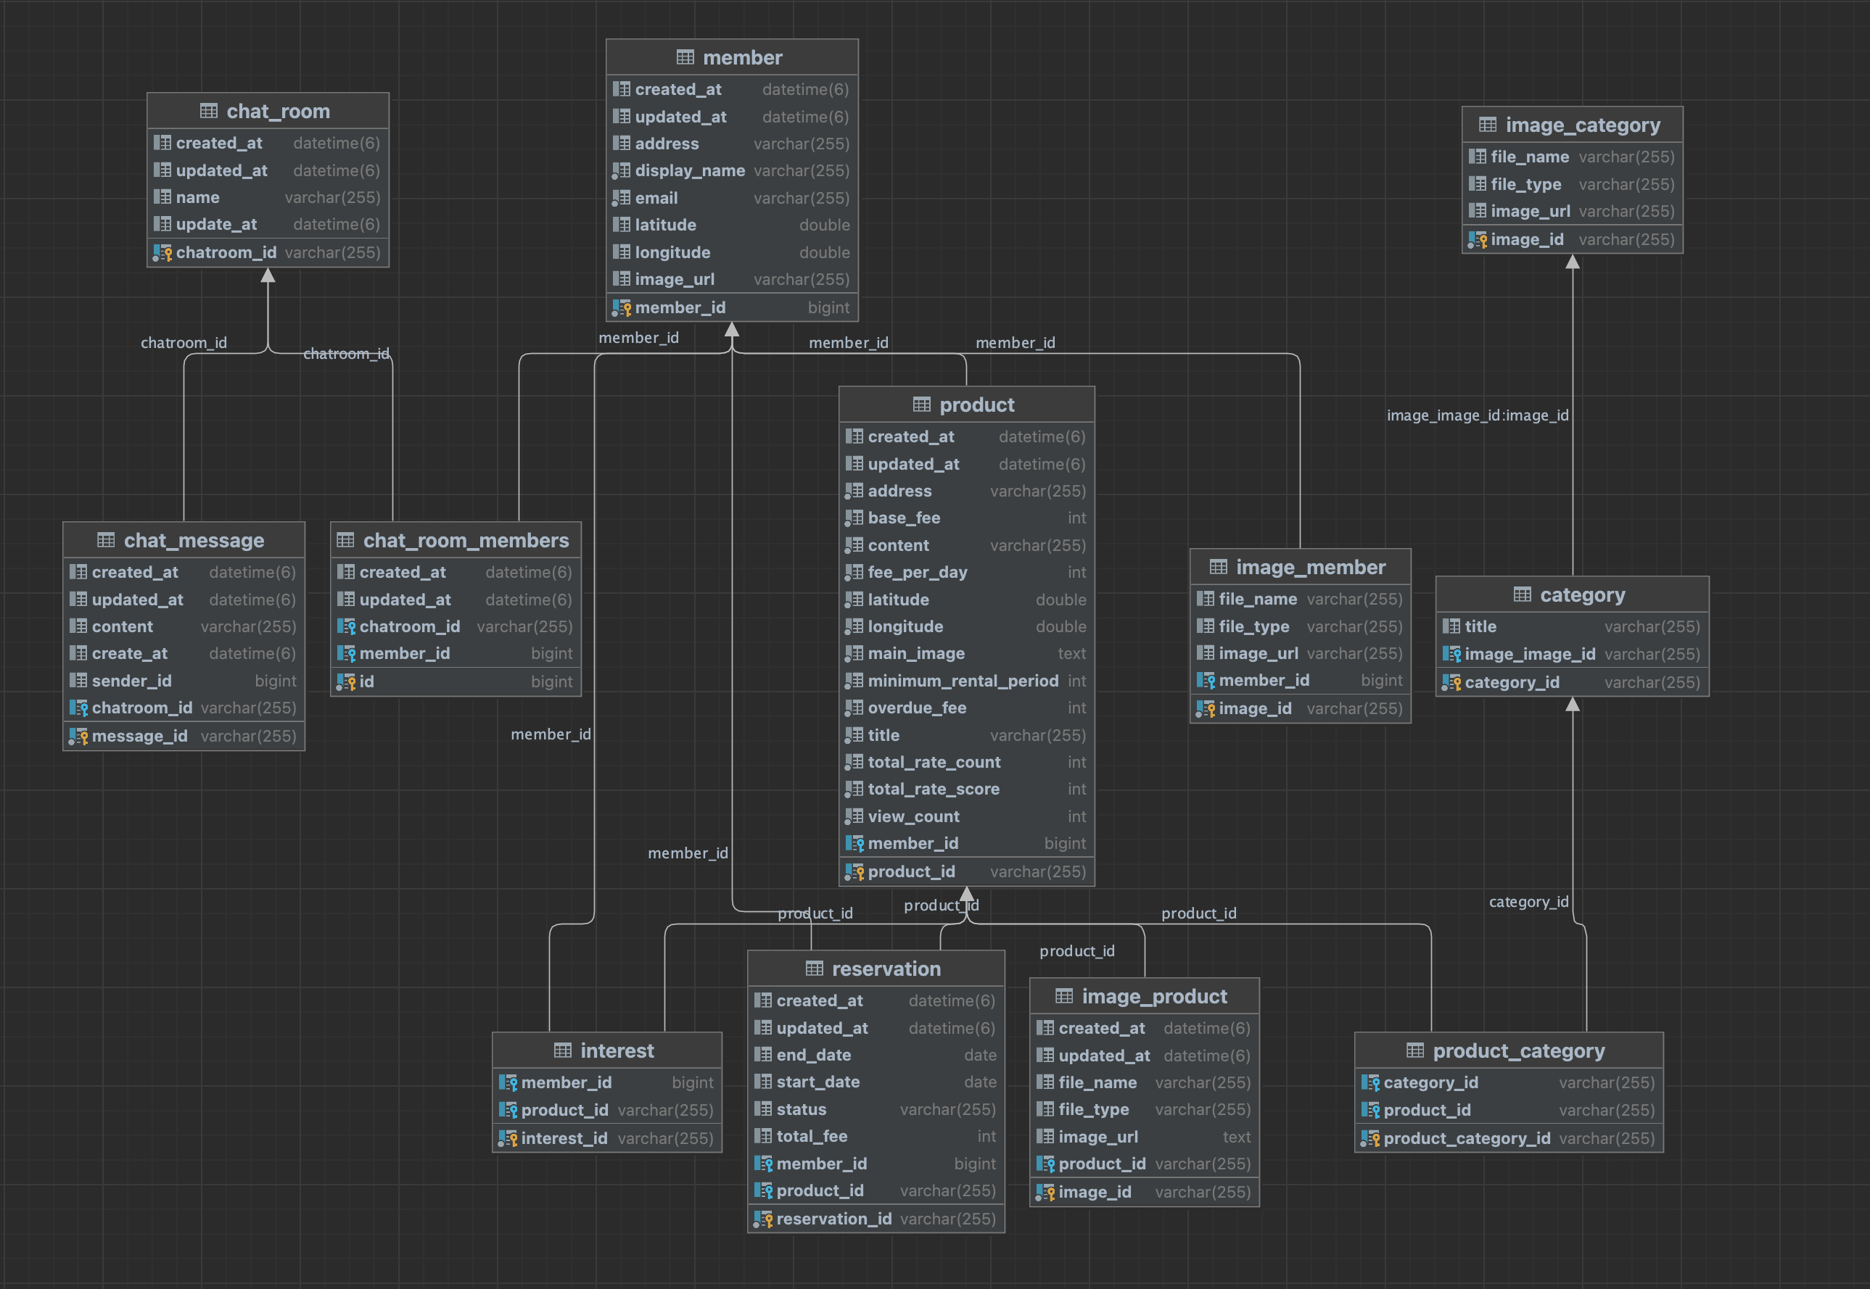Click the interest table header icon

[564, 1050]
